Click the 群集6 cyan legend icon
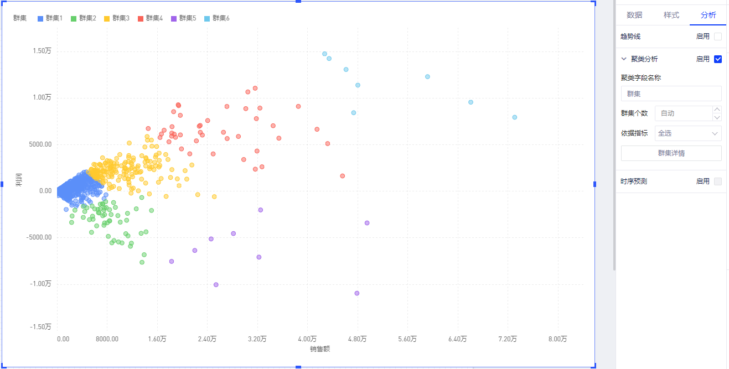Image resolution: width=729 pixels, height=369 pixels. [x=207, y=18]
